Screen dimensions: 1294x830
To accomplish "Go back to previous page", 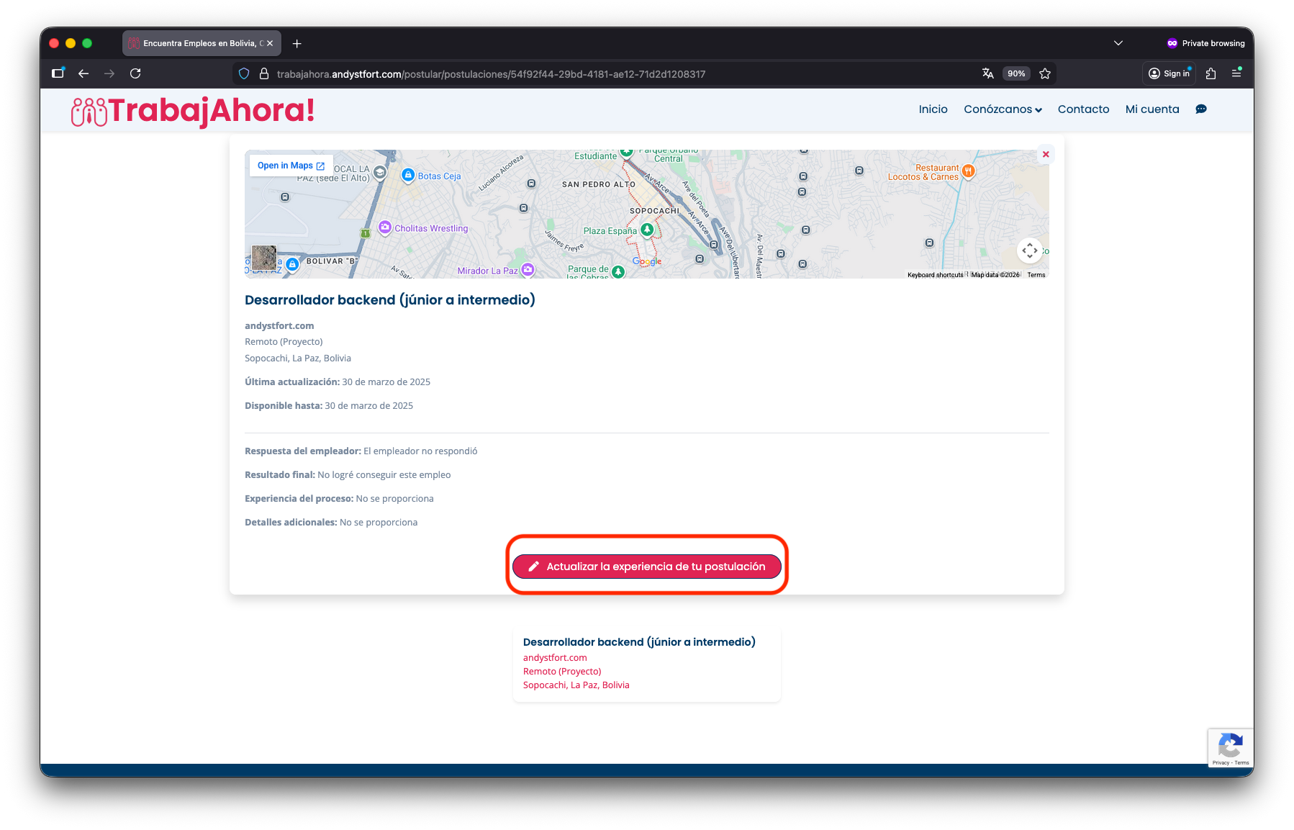I will (83, 73).
